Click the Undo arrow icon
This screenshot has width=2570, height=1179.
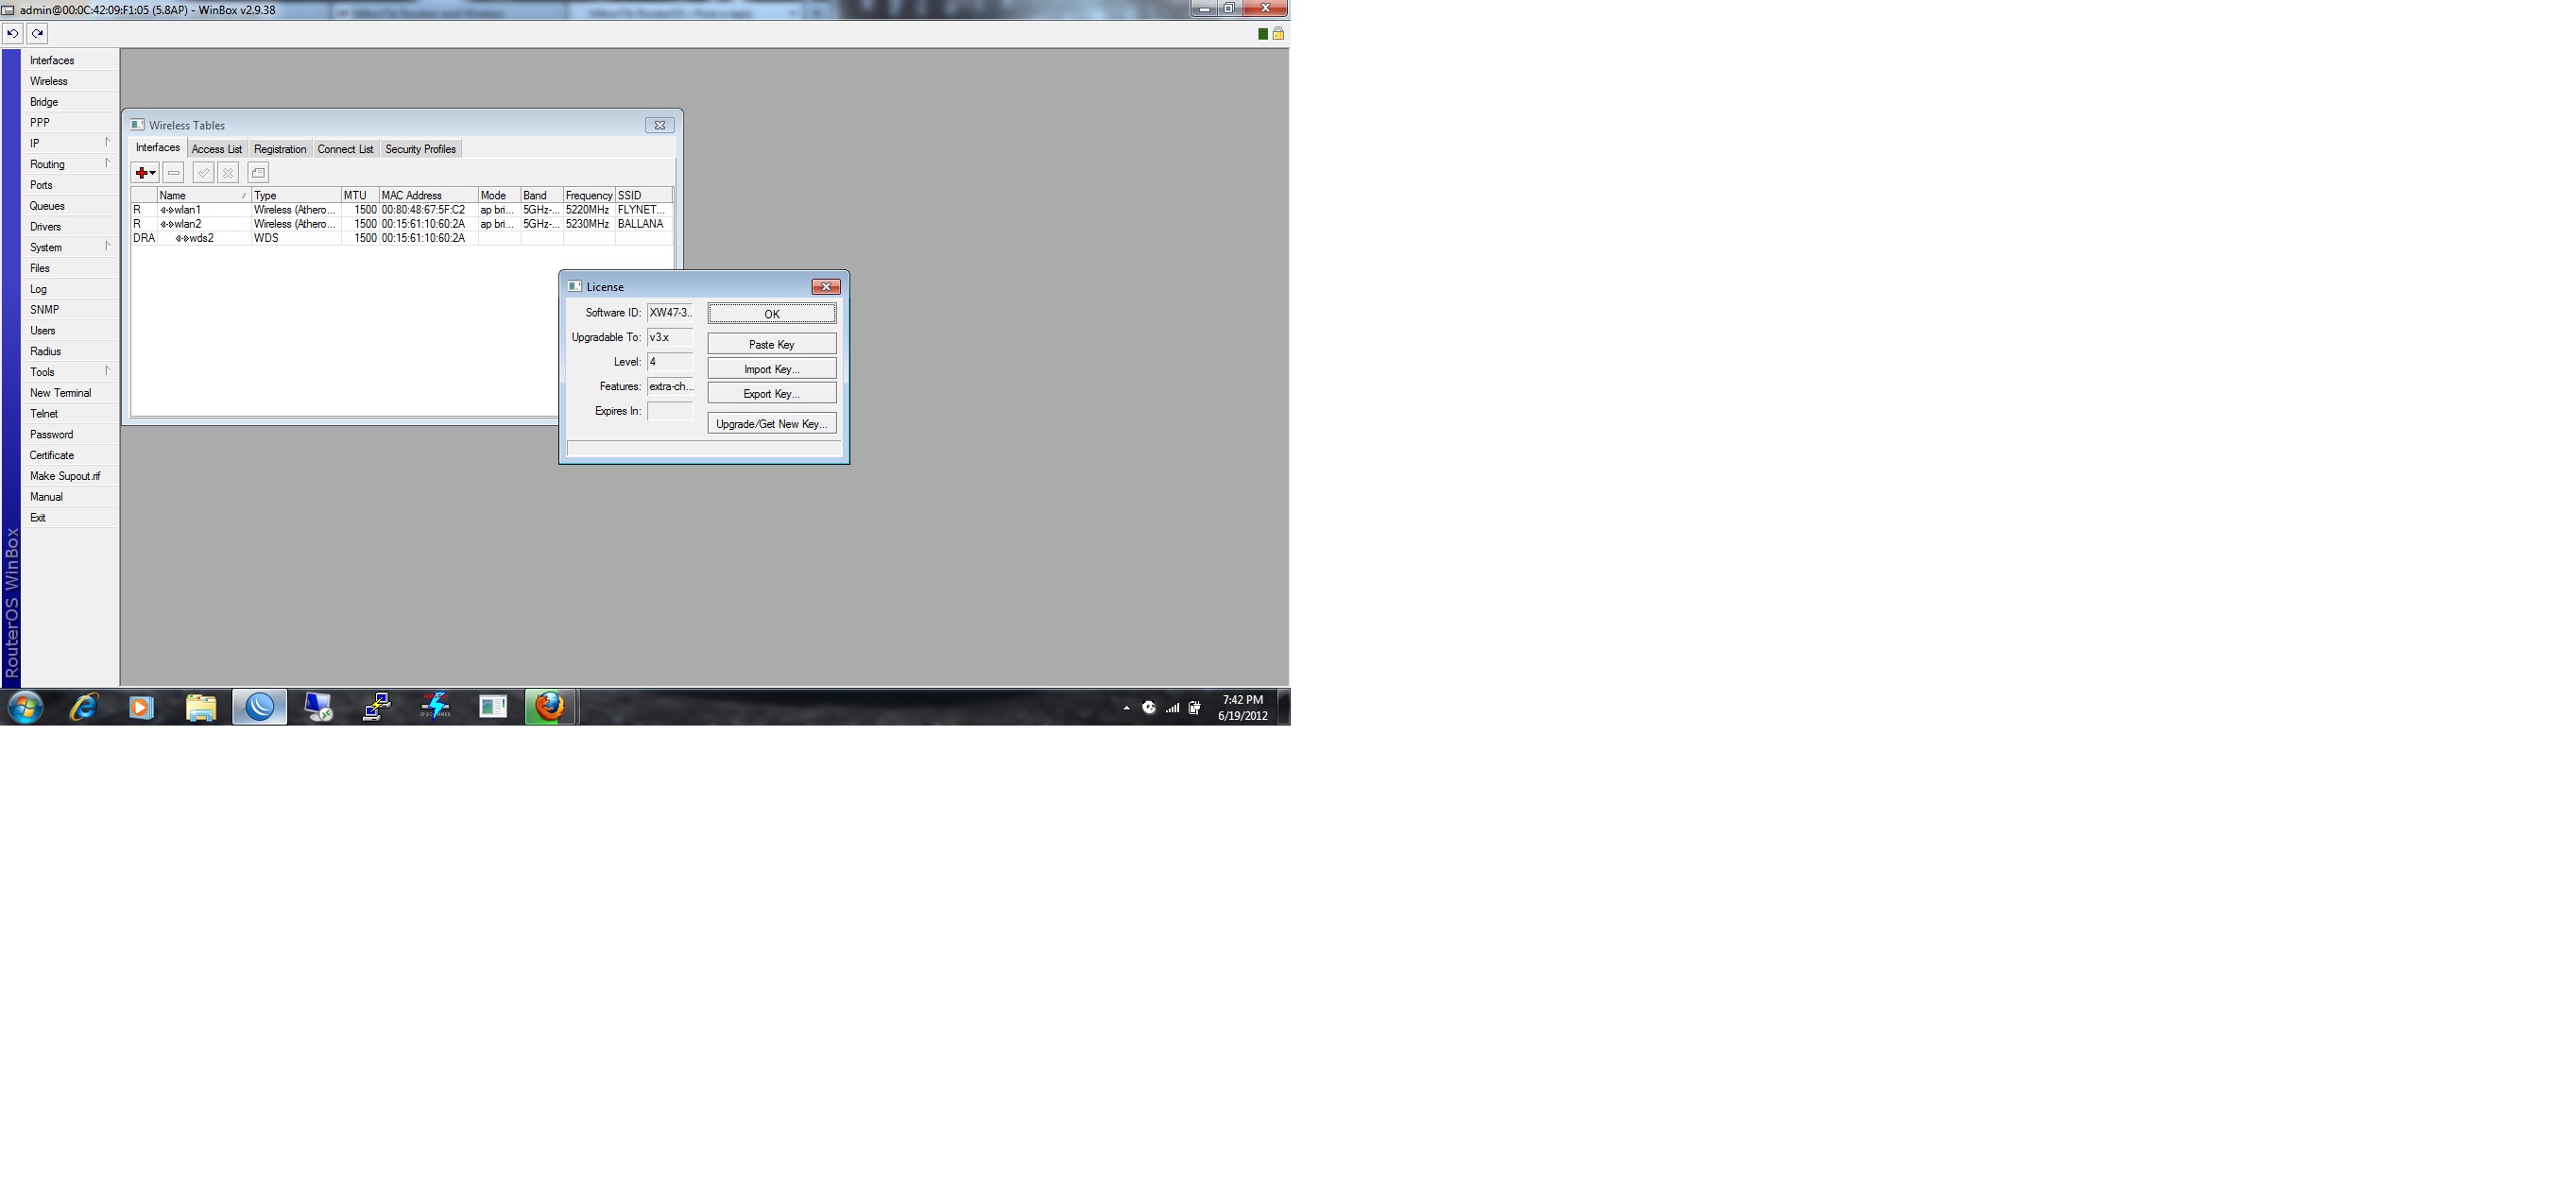pos(13,34)
